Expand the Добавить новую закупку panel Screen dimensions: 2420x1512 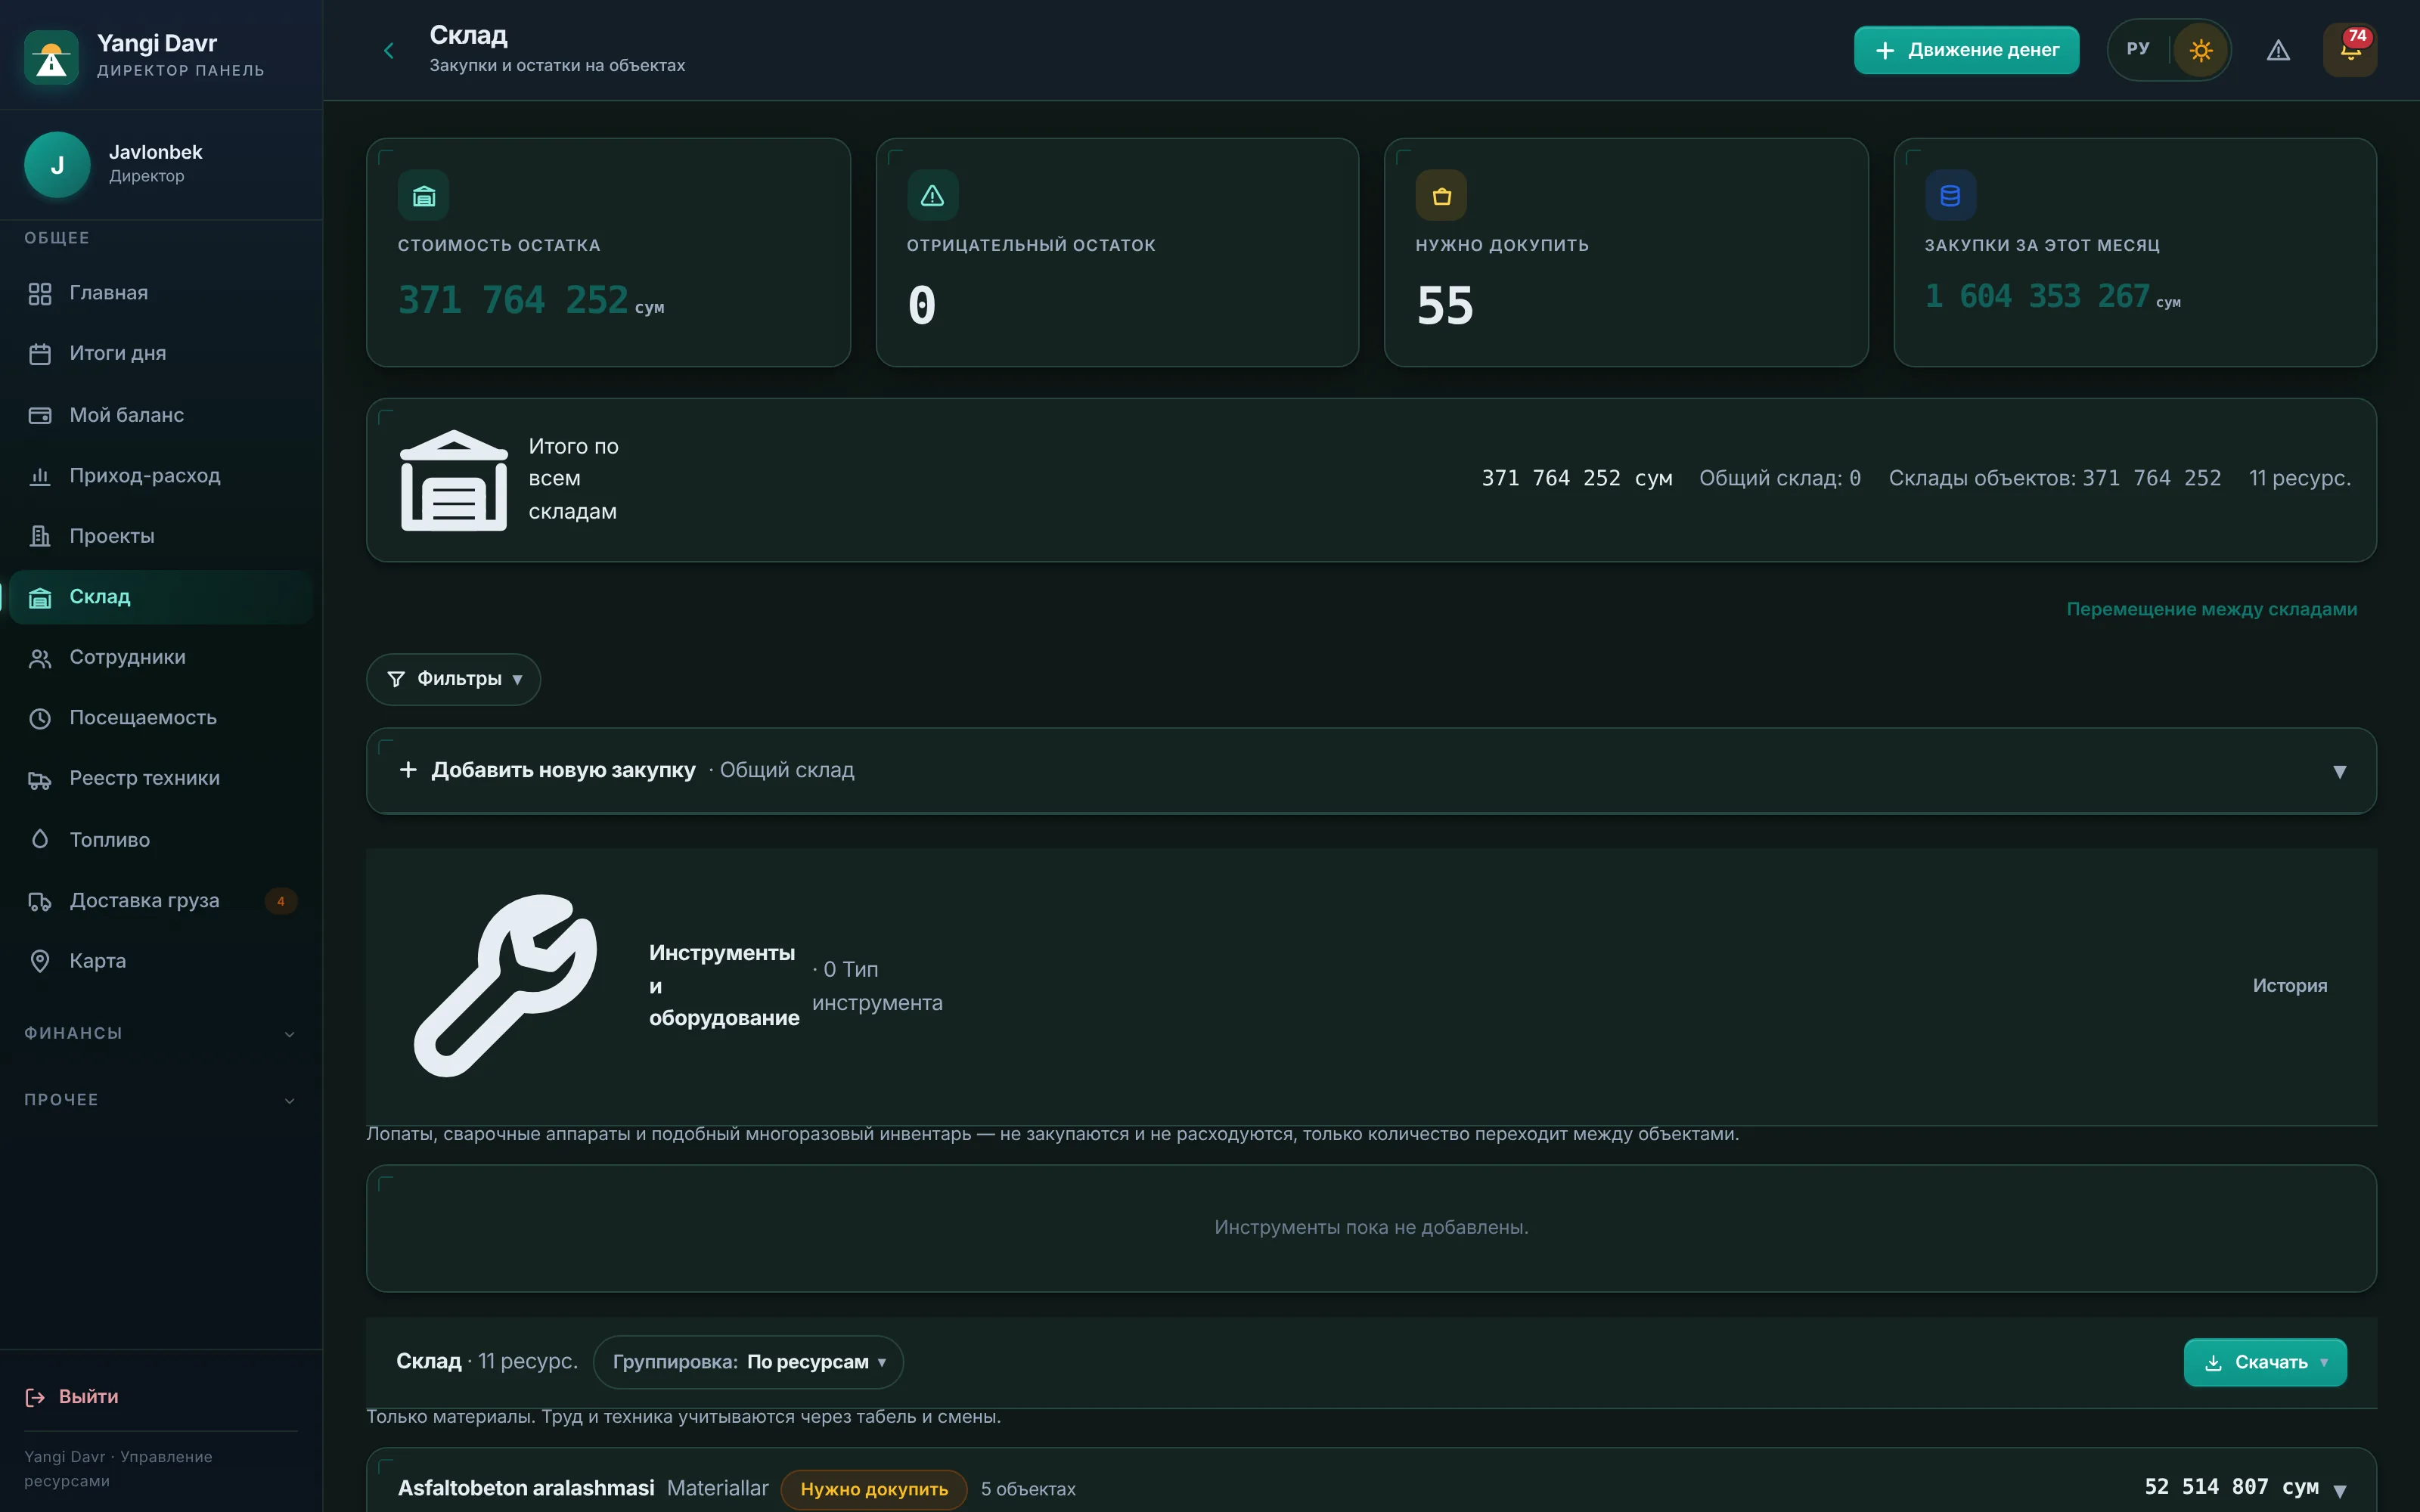(x=1371, y=771)
